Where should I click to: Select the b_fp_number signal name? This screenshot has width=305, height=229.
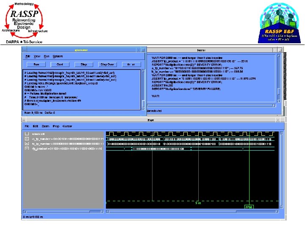tap(68, 144)
